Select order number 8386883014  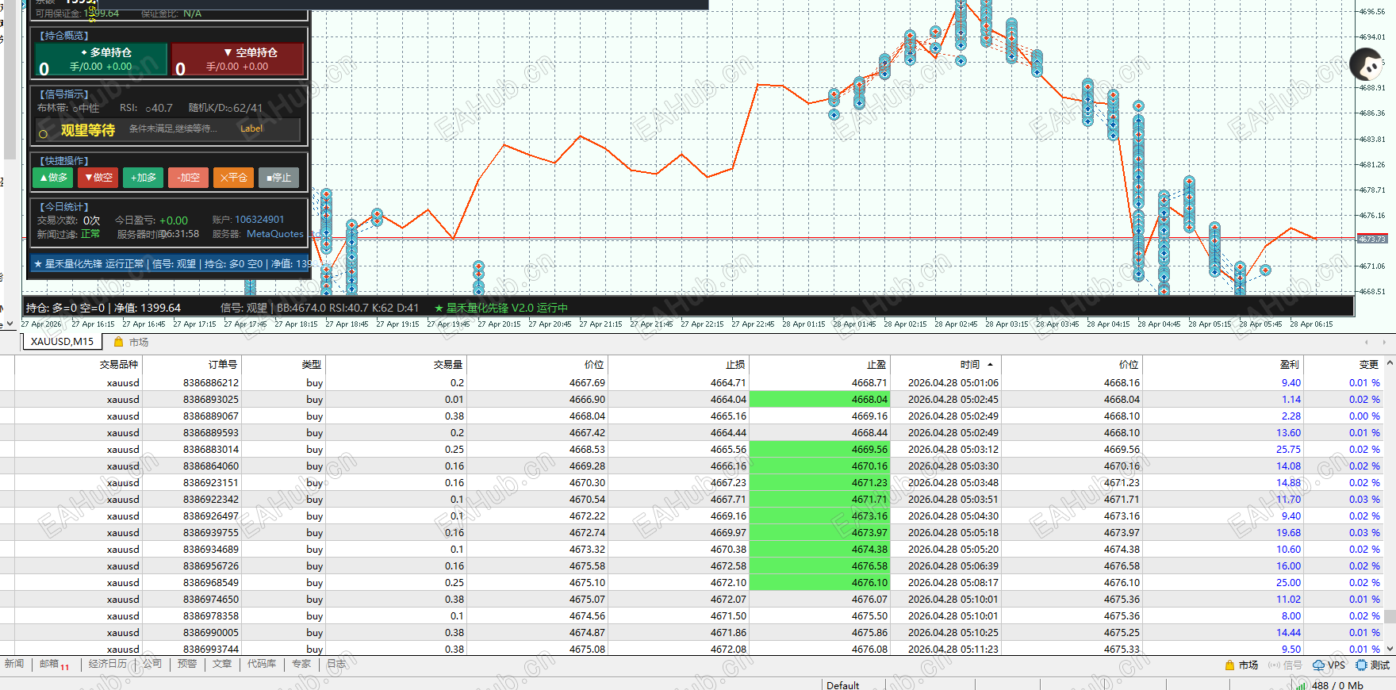pyautogui.click(x=211, y=450)
